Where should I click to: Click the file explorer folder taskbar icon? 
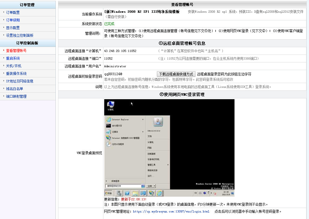(135, 193)
